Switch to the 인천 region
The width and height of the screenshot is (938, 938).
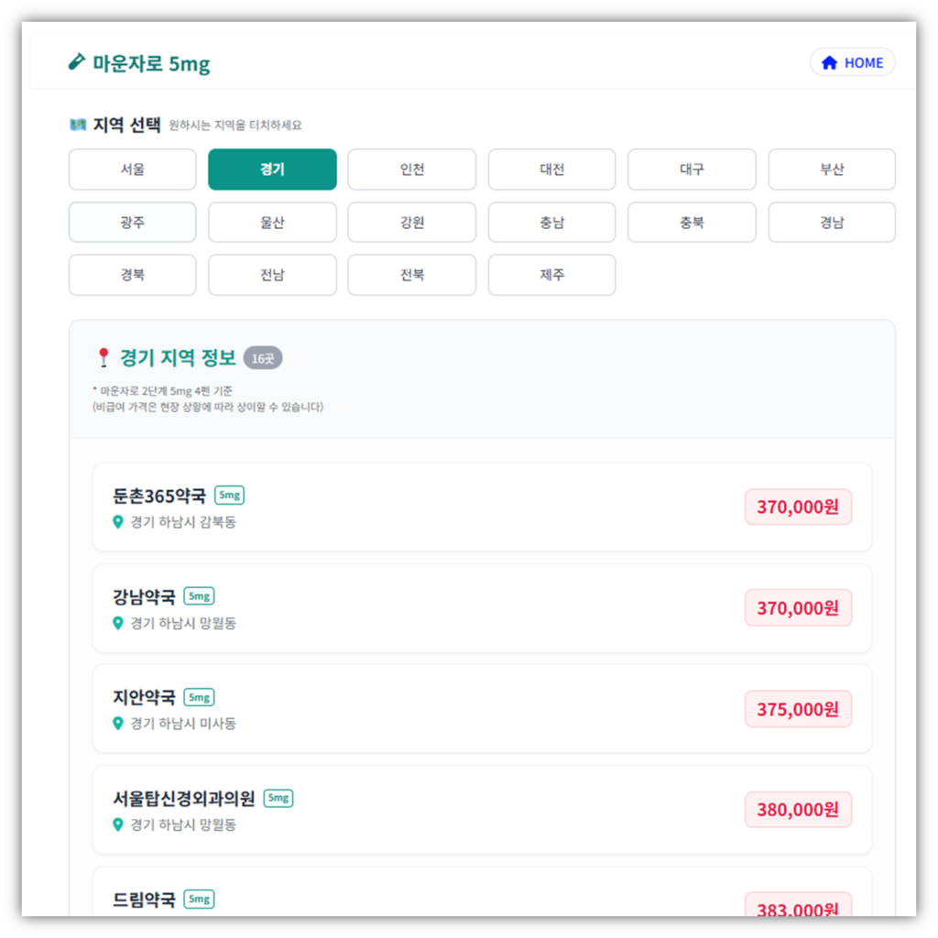[x=412, y=169]
